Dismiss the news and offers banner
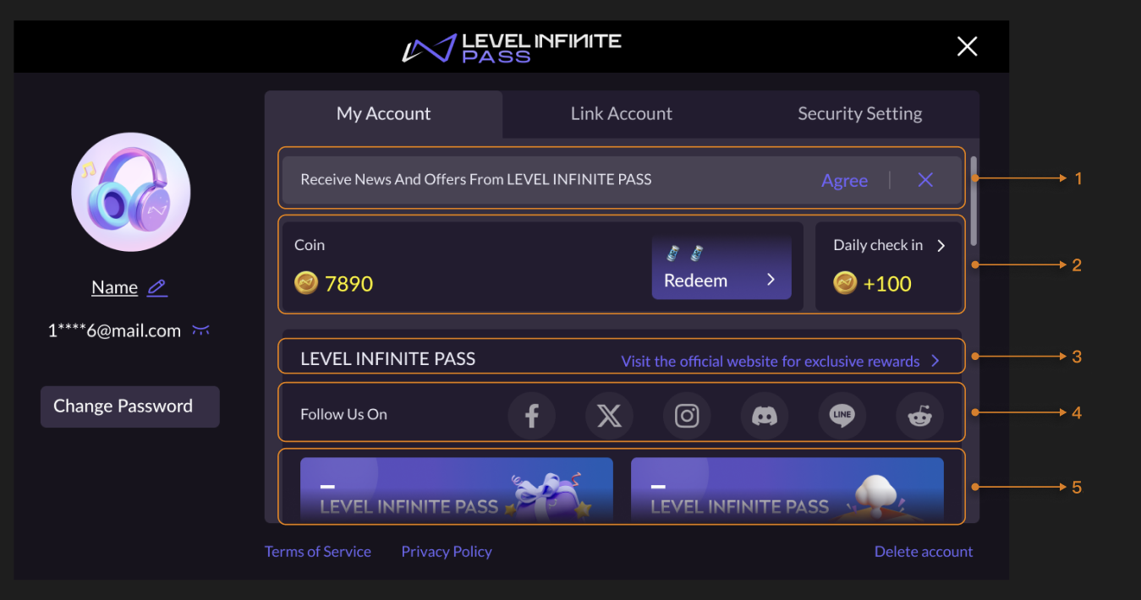 click(x=924, y=179)
